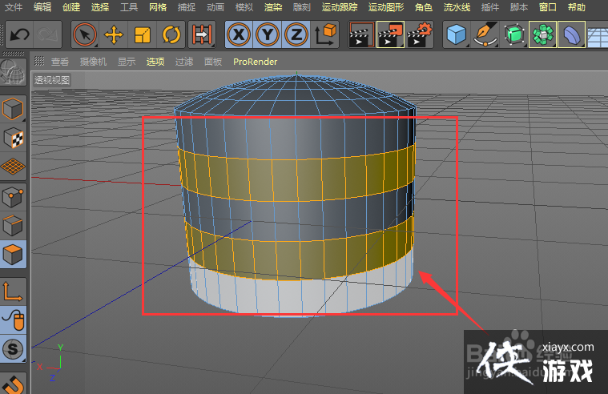Select the Rotate tool
This screenshot has height=394, width=608.
coord(171,34)
